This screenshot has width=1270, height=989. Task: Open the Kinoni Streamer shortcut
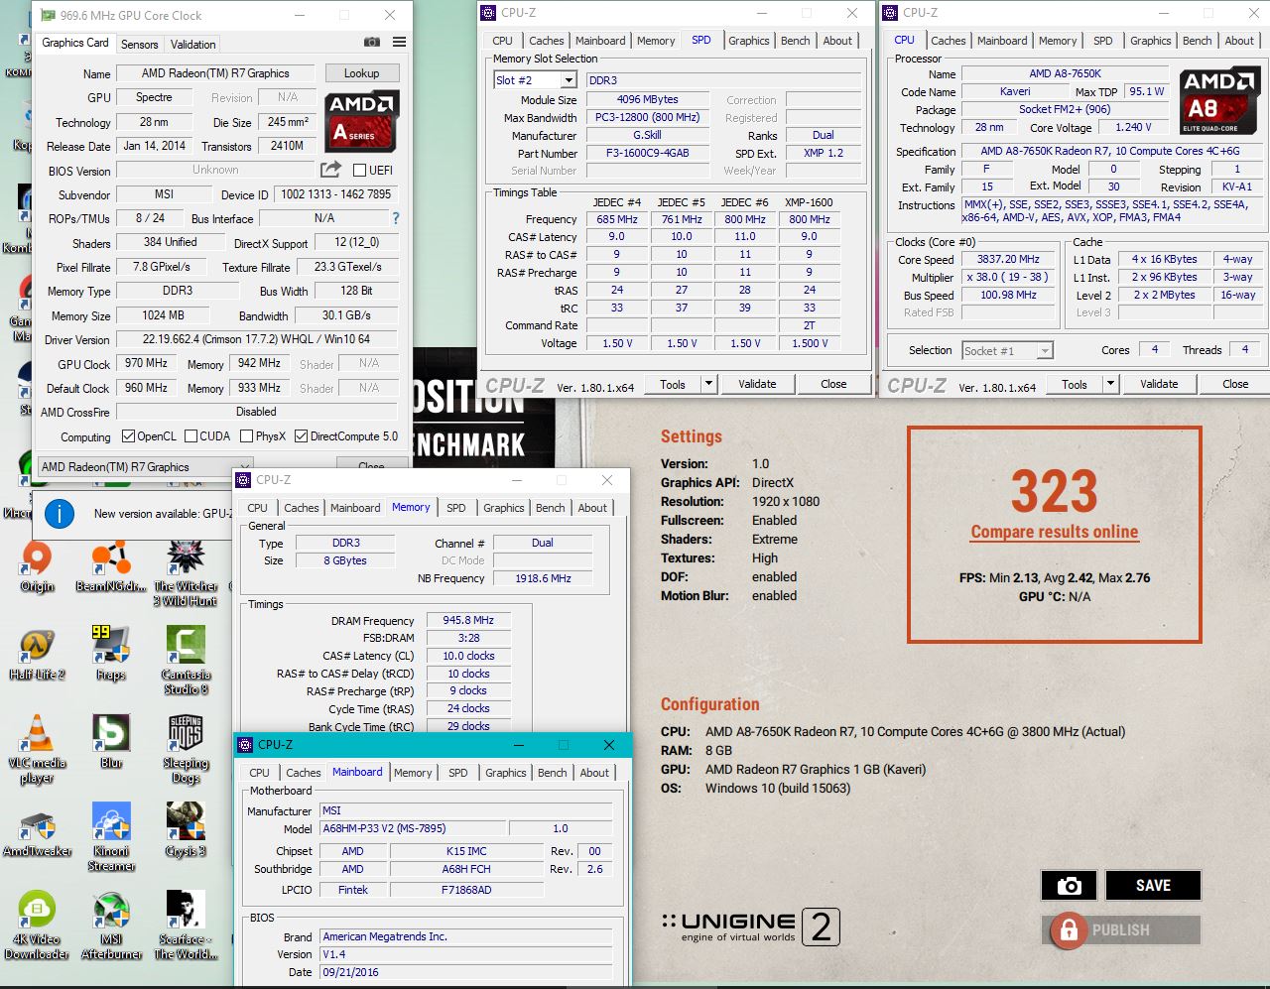[111, 837]
